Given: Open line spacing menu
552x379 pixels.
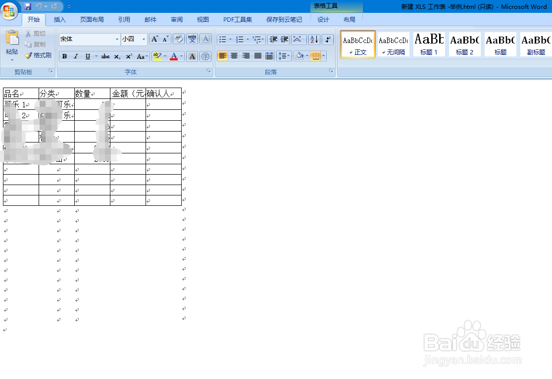Looking at the screenshot, I should coord(284,55).
